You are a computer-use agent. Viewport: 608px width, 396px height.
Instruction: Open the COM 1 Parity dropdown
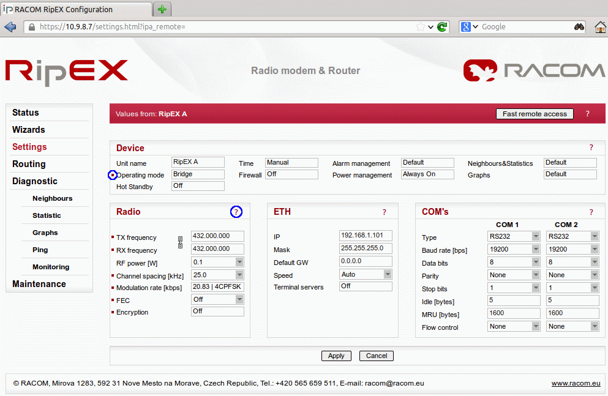tap(536, 275)
